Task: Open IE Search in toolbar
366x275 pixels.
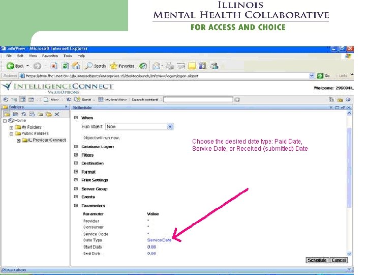Action: (95, 66)
